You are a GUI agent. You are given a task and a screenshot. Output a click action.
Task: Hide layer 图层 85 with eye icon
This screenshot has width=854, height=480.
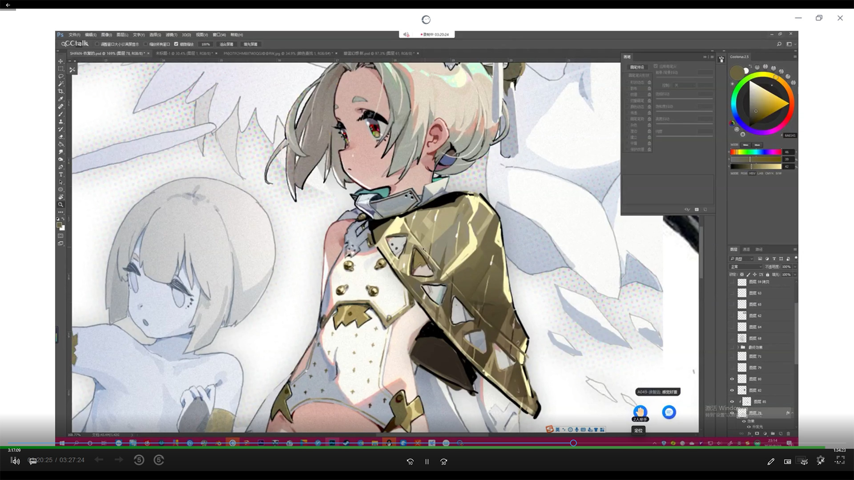pyautogui.click(x=732, y=401)
